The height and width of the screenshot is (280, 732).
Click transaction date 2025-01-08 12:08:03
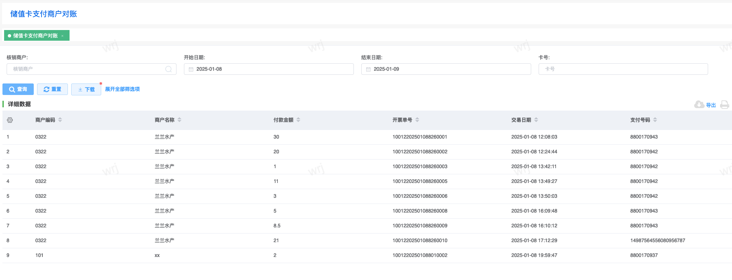(x=534, y=137)
